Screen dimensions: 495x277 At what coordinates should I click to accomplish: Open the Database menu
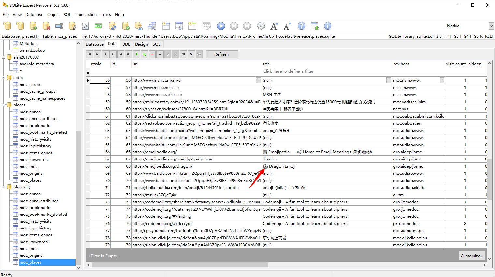click(34, 15)
